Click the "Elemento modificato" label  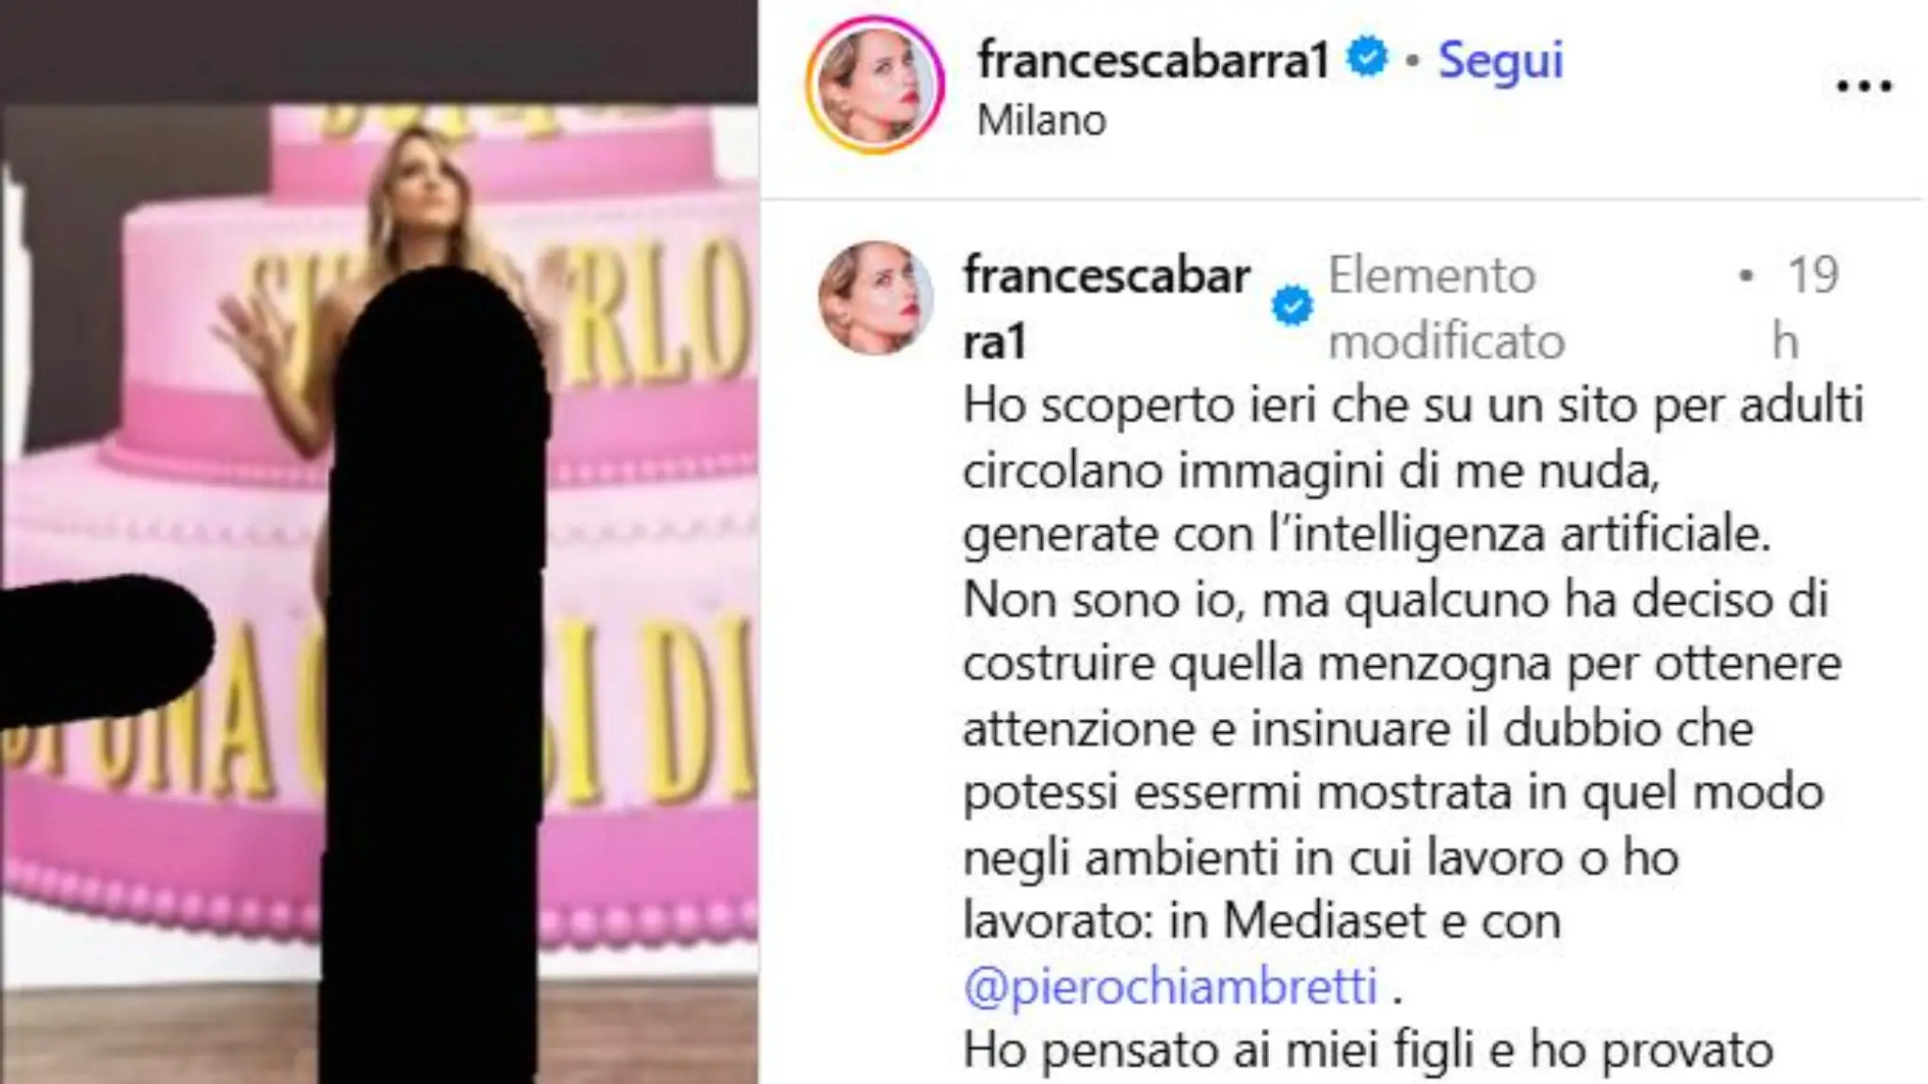1446,308
